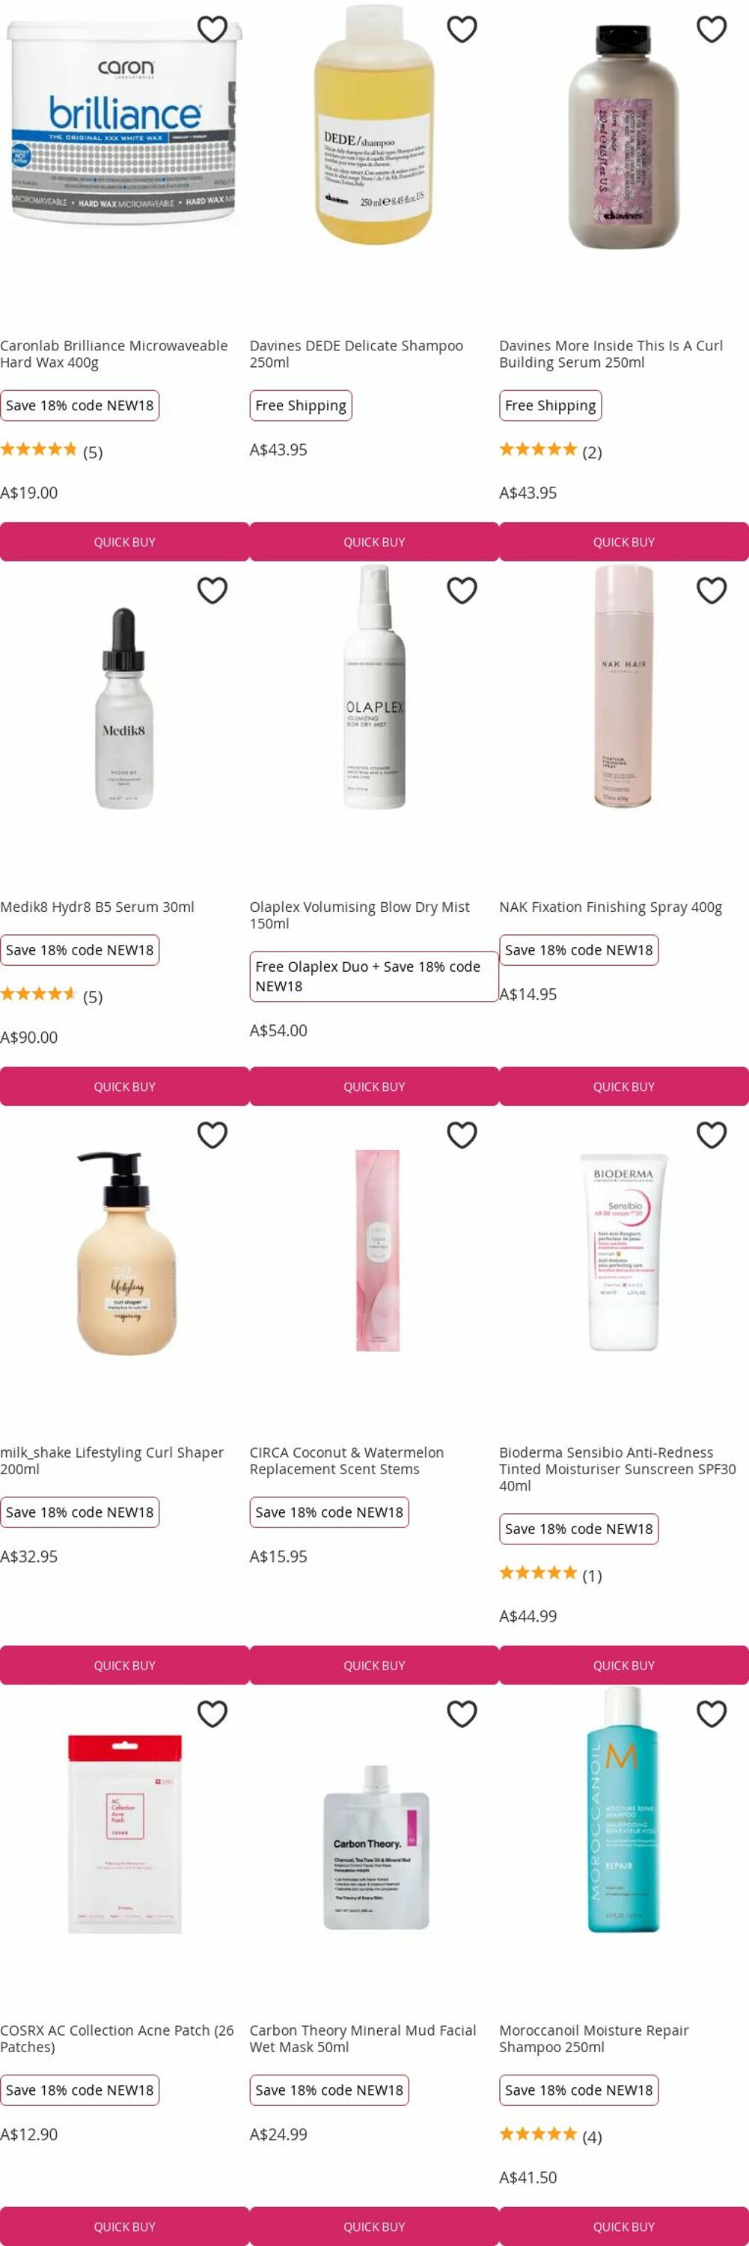Open CIRCA Coconut & Watermelon Scent Stems link

[x=346, y=1461]
